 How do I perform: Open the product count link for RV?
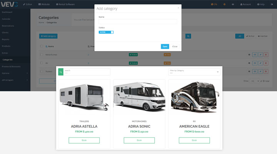88,63
